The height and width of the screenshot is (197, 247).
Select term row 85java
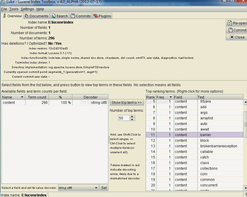pos(194,101)
